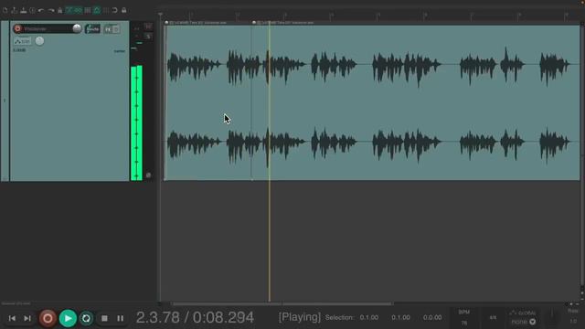Open the track trim envelope button
Image resolution: width=585 pixels, height=329 pixels.
[x=22, y=41]
